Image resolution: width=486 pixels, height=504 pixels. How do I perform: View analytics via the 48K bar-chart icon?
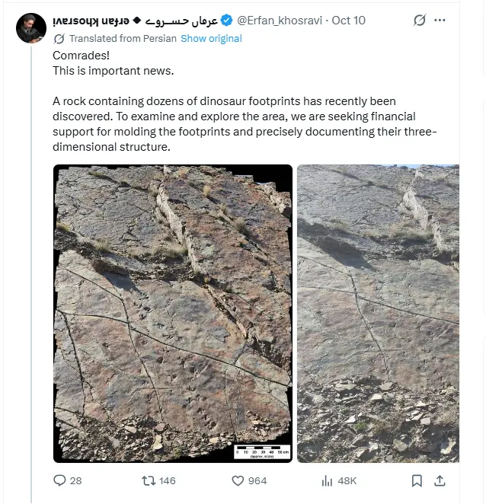(327, 481)
